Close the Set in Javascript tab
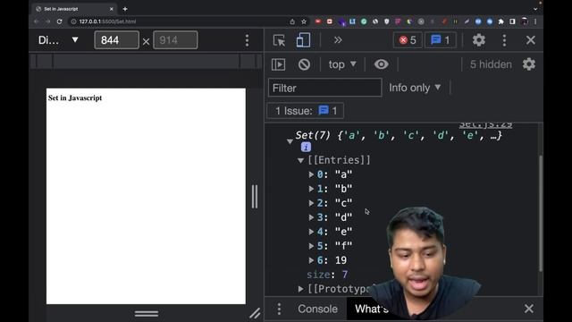This screenshot has width=572, height=322. (x=111, y=9)
